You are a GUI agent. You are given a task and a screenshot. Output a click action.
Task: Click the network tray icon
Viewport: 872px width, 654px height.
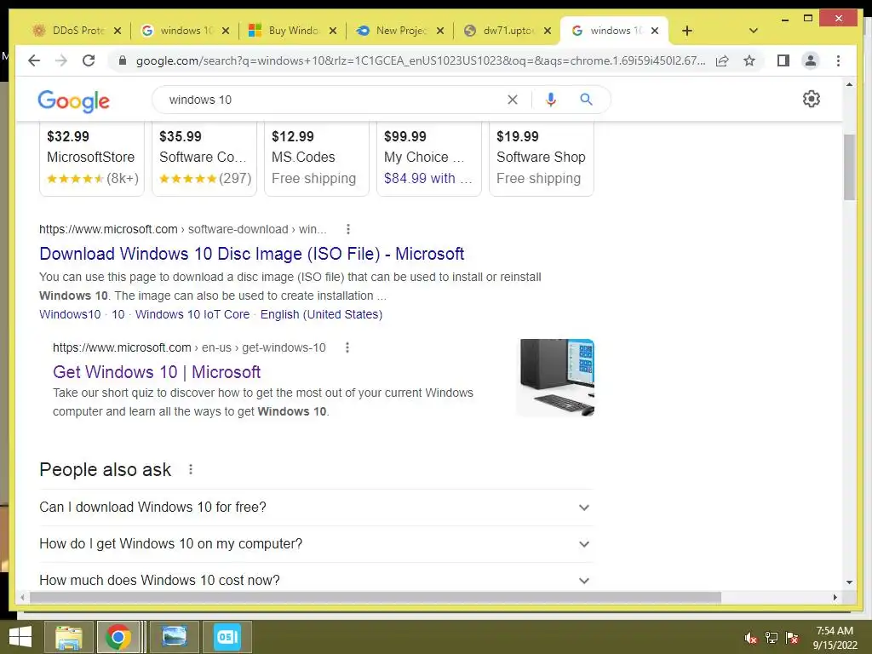point(772,638)
